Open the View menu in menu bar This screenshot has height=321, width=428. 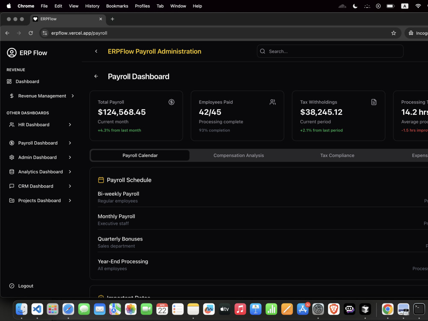[x=74, y=6]
